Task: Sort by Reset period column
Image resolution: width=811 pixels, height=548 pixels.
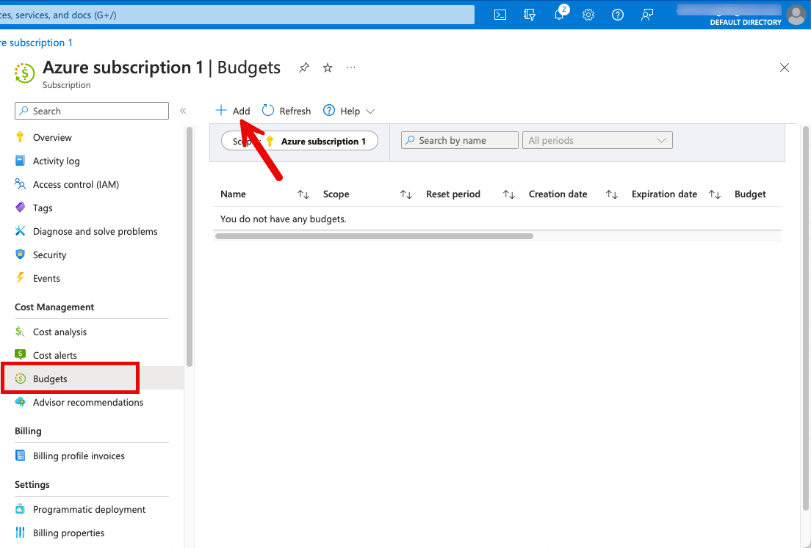Action: [509, 194]
